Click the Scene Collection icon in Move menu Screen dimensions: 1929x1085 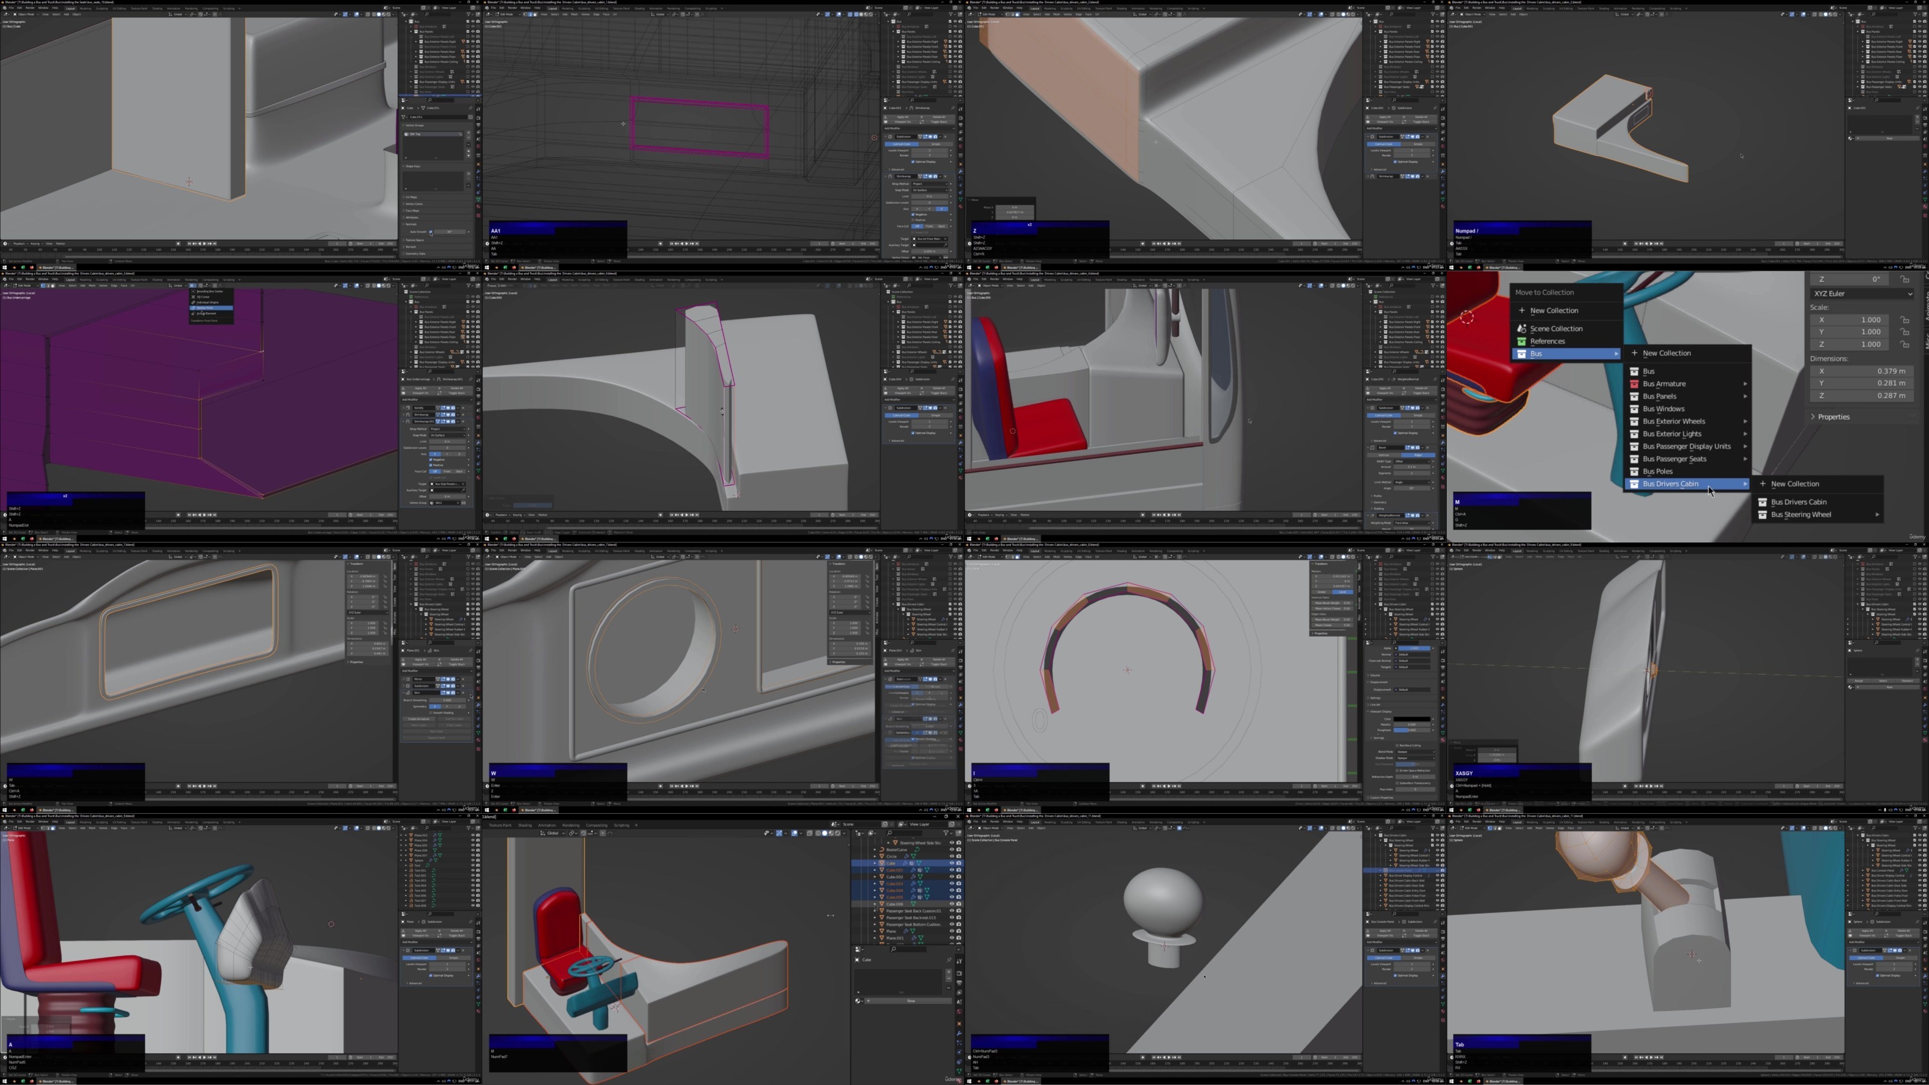[1521, 329]
